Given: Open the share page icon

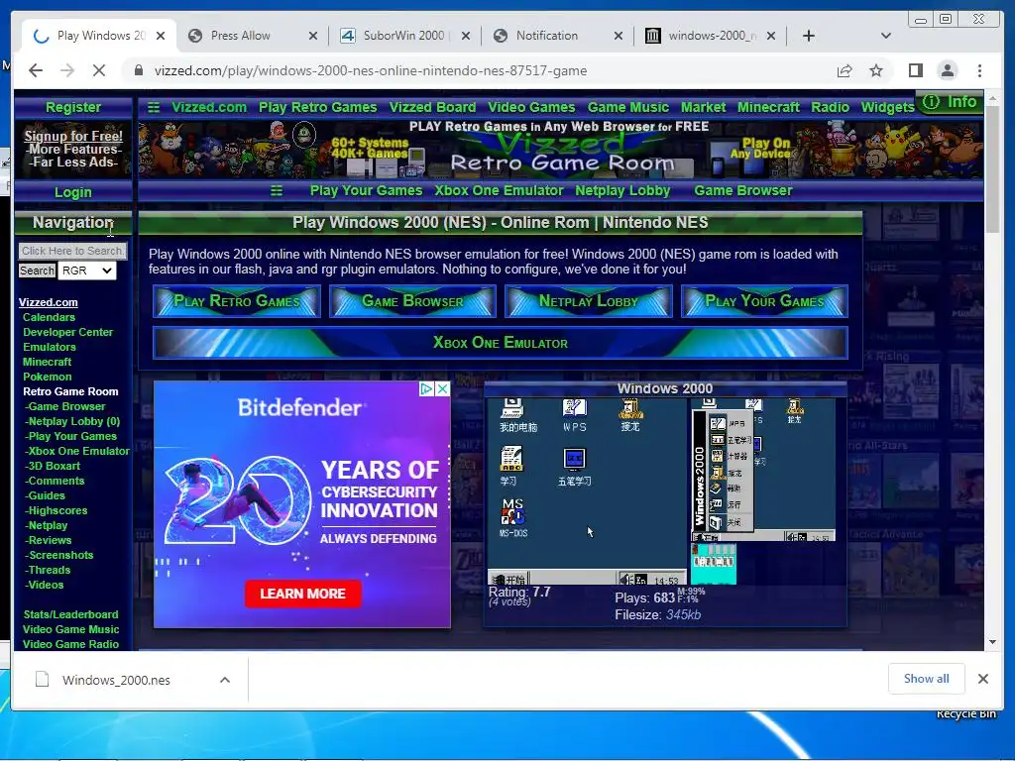Looking at the screenshot, I should pyautogui.click(x=845, y=70).
